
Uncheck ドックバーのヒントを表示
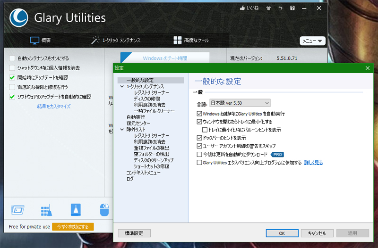[199, 138]
